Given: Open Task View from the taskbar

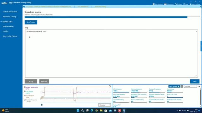Looking at the screenshot, I should click(x=87, y=110).
